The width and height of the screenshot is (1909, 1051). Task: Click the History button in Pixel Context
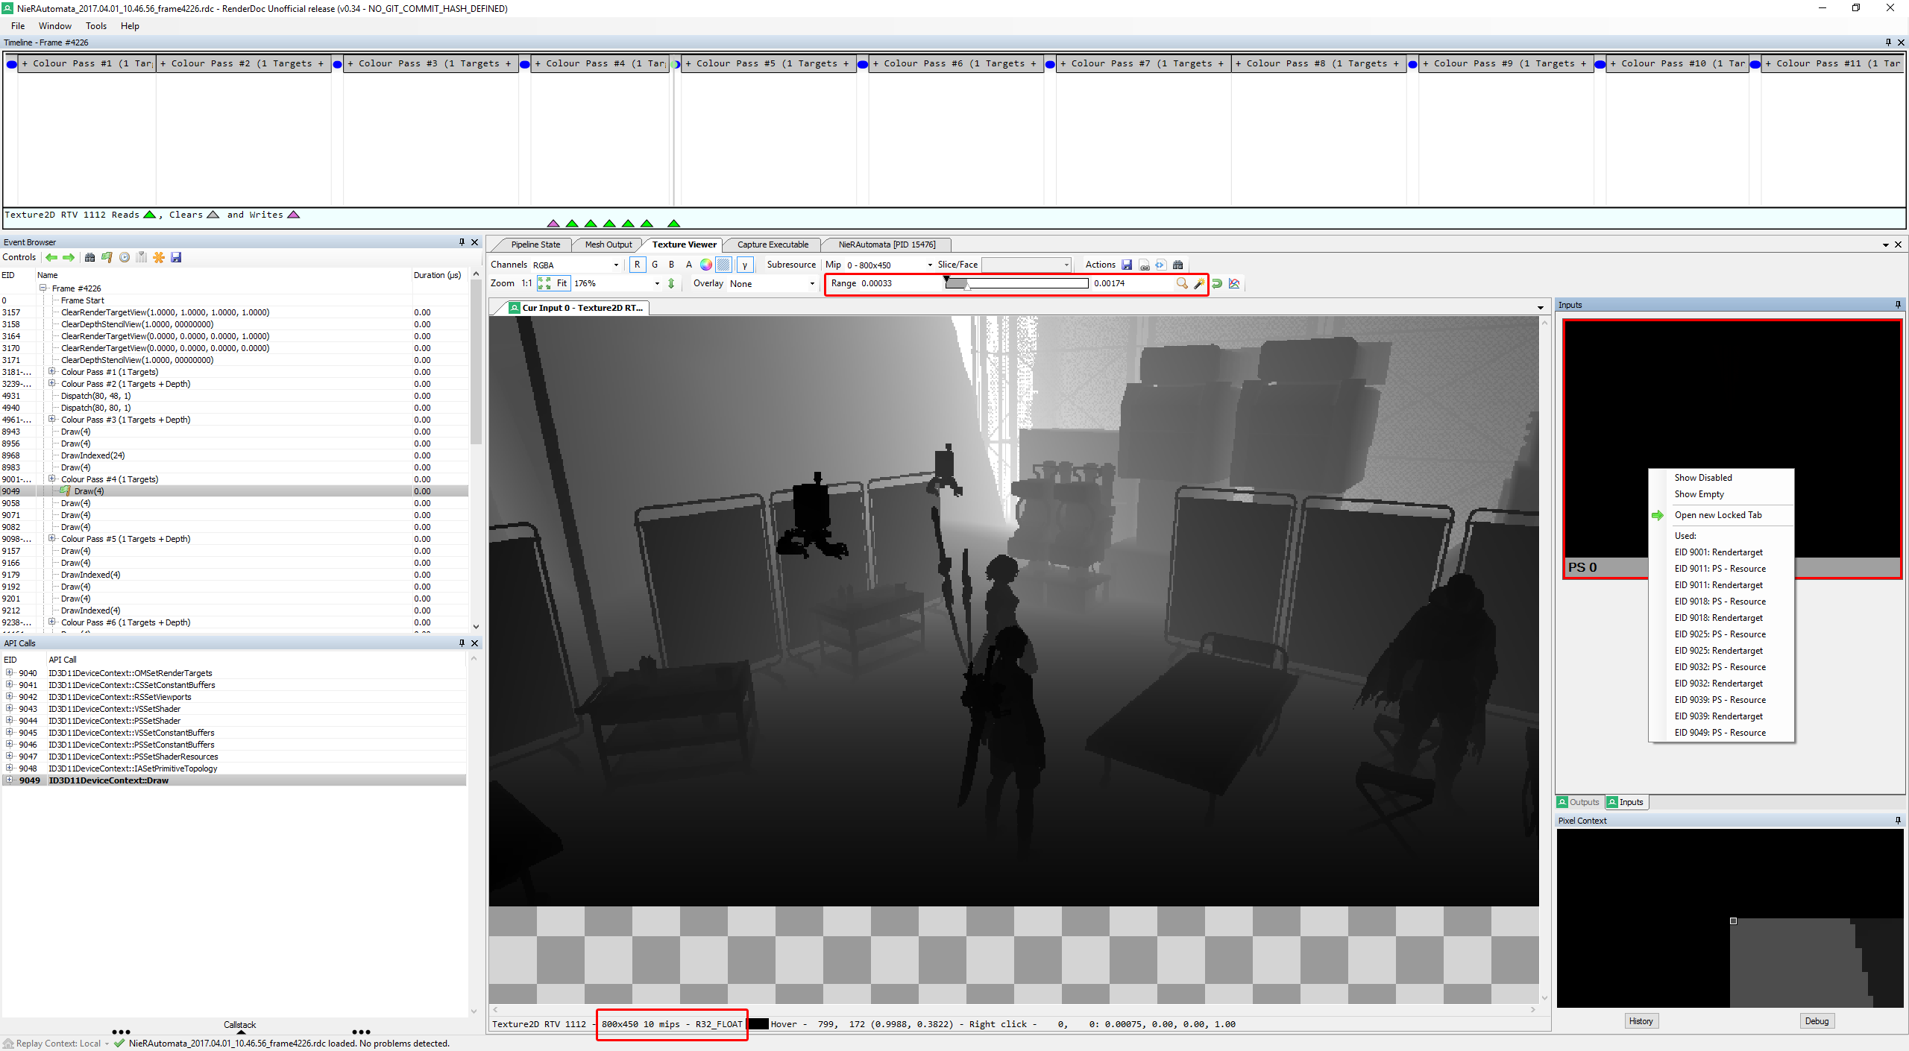[x=1641, y=1021]
